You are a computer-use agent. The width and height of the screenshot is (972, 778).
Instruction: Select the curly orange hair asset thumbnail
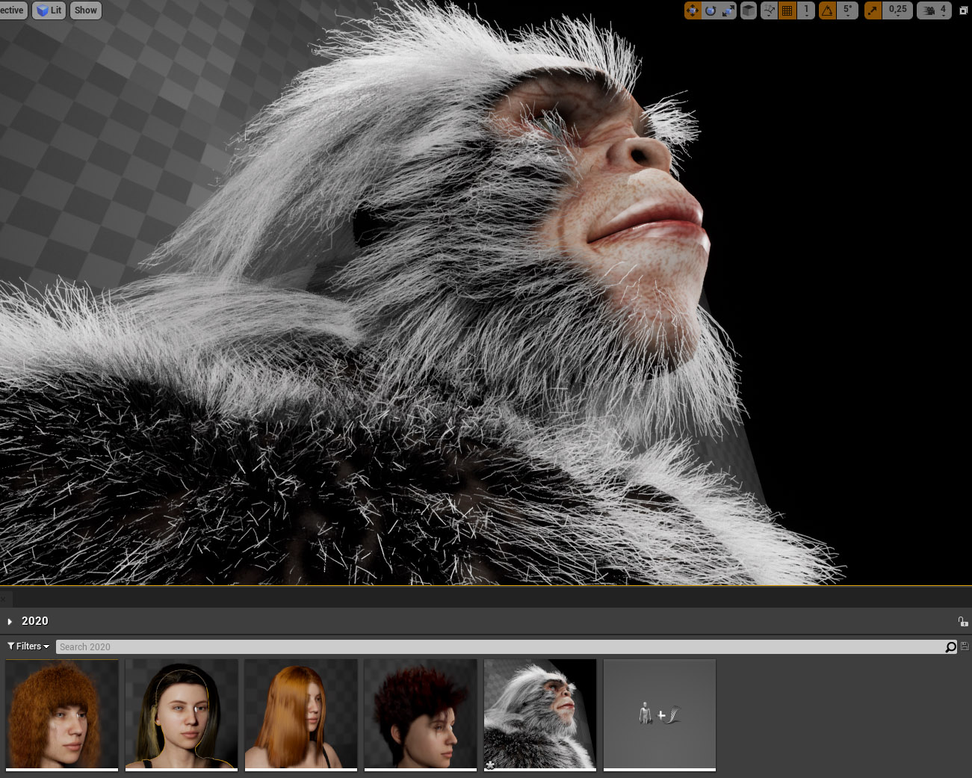62,714
